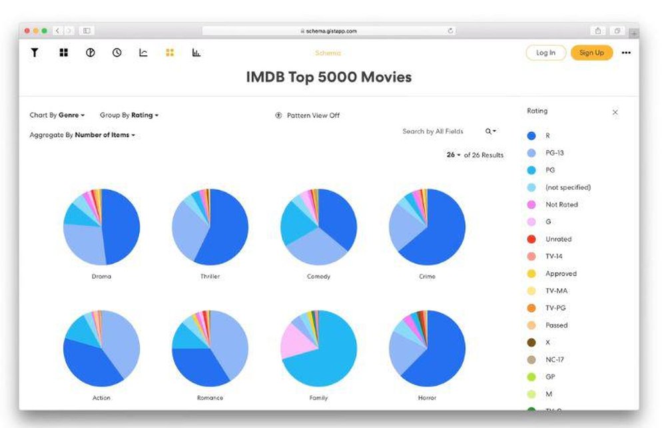The width and height of the screenshot is (666, 428).
Task: Click the GP legend label
Action: (x=551, y=377)
